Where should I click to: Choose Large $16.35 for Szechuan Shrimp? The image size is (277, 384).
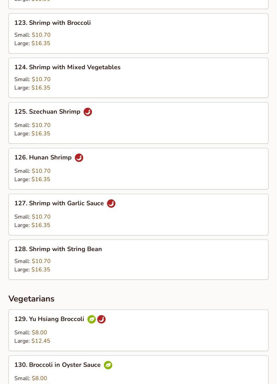(32, 134)
